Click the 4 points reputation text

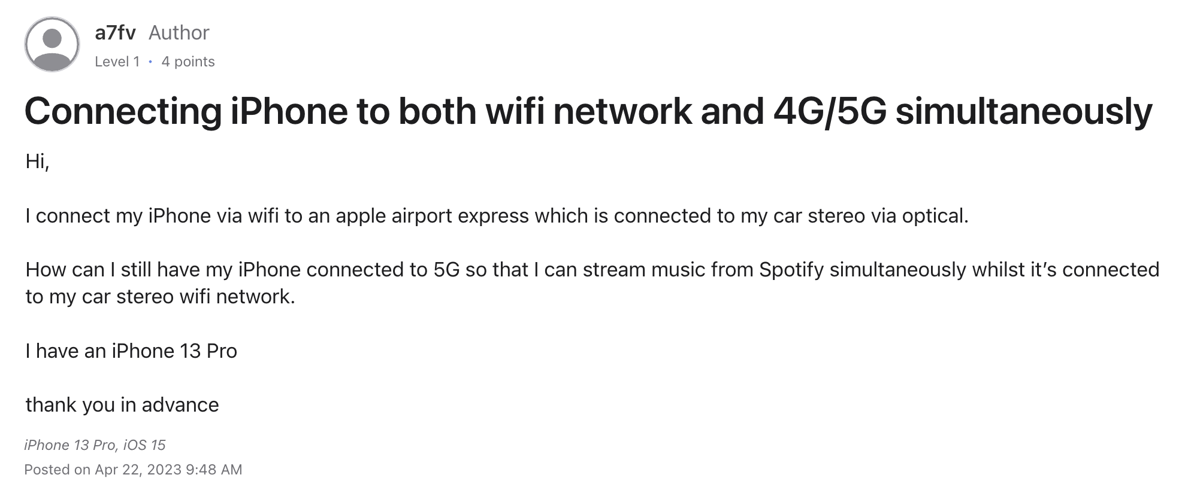click(x=188, y=62)
